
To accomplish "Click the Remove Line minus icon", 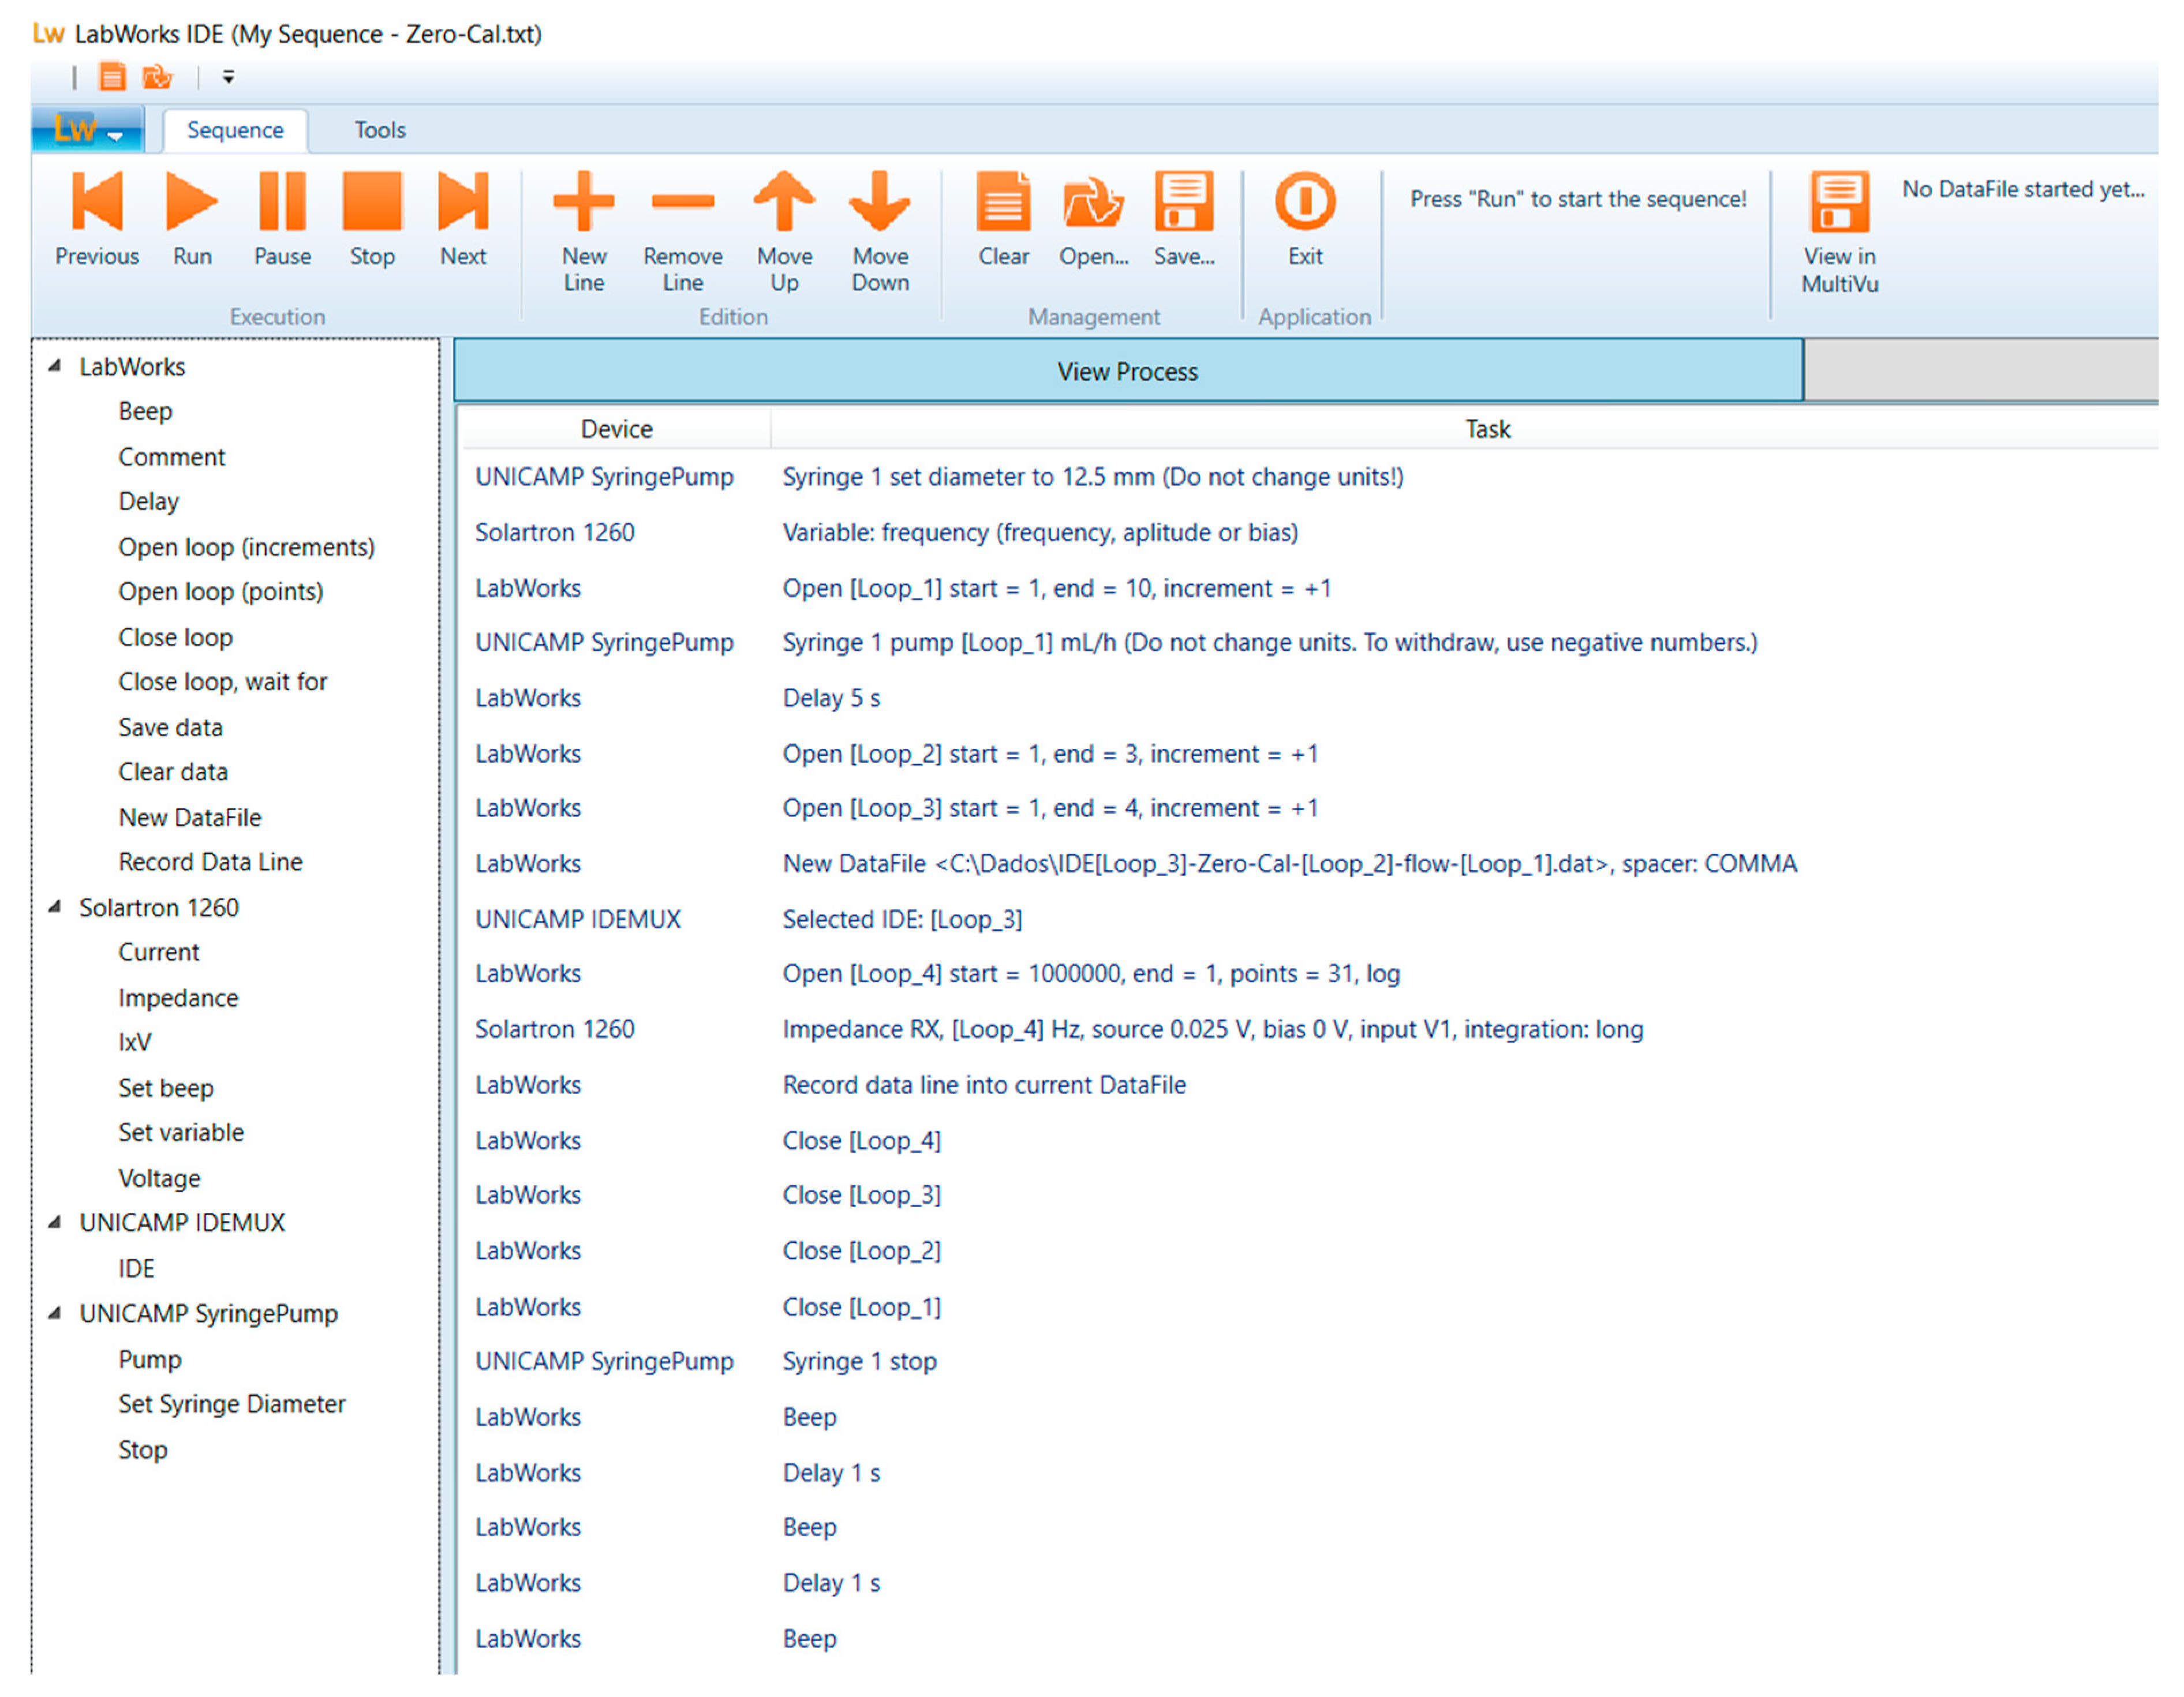I will (x=682, y=202).
